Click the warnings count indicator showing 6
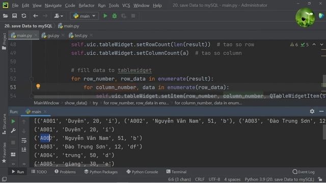326x183 pixels. 294,45
